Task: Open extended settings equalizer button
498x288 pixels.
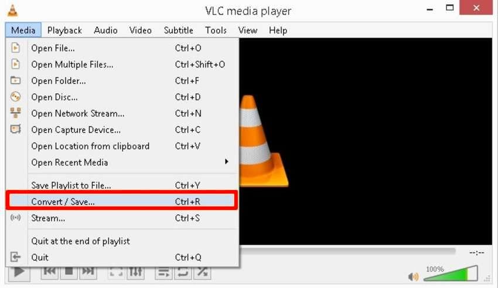Action: point(135,273)
